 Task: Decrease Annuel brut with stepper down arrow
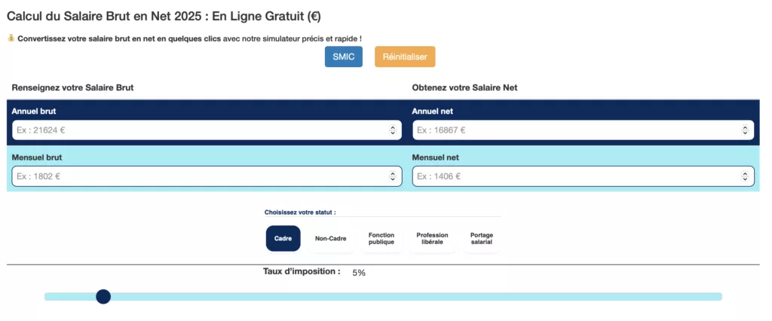point(392,133)
